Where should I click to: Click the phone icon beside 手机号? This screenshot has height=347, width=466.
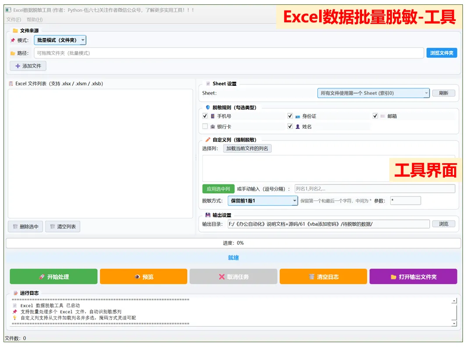pos(213,116)
